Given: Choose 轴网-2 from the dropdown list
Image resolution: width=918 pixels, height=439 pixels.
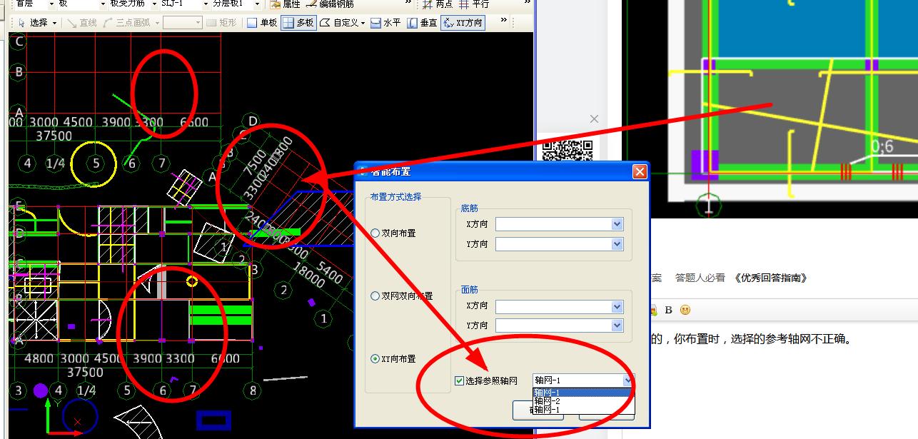Looking at the screenshot, I should (582, 401).
